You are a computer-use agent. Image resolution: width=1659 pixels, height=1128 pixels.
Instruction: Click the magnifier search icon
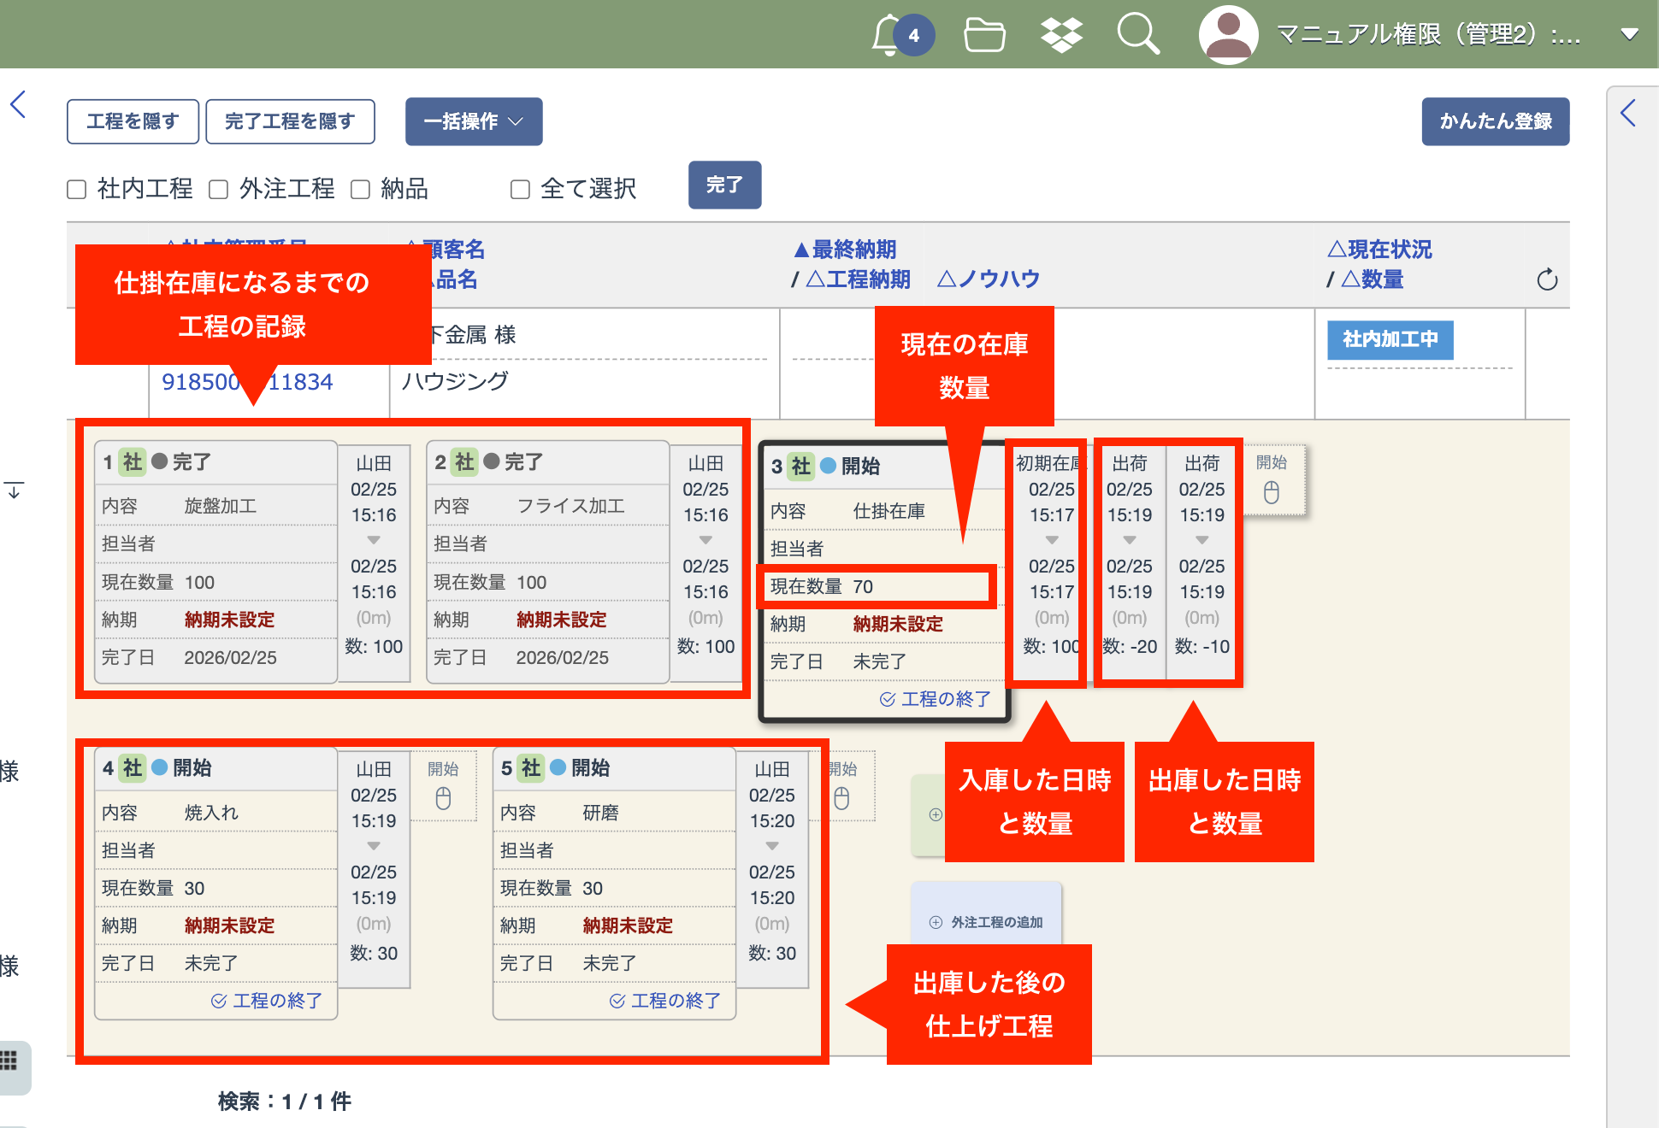(1138, 35)
